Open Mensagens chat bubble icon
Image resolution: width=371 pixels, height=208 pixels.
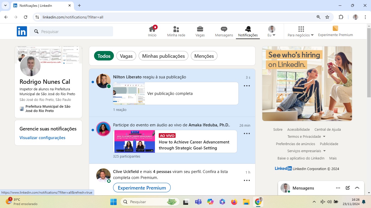pyautogui.click(x=224, y=31)
